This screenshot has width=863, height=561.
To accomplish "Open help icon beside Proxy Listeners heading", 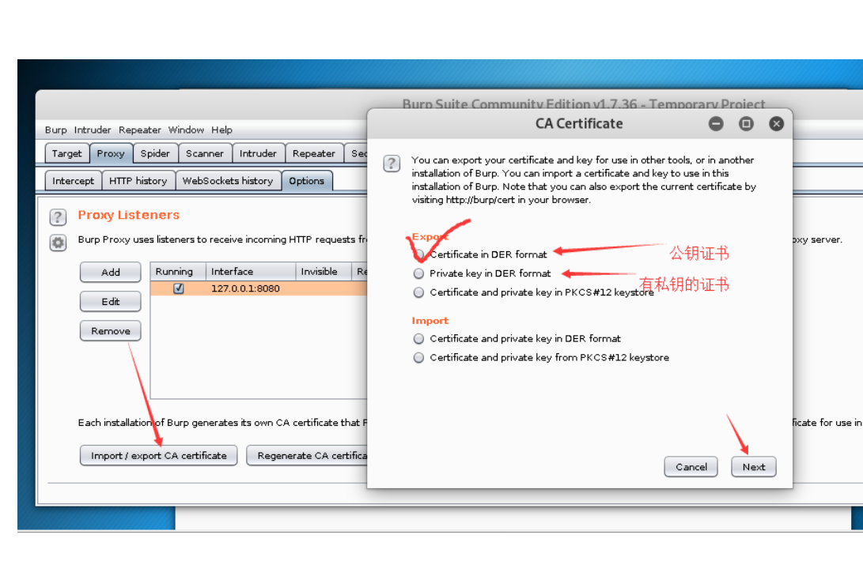I will [x=58, y=217].
